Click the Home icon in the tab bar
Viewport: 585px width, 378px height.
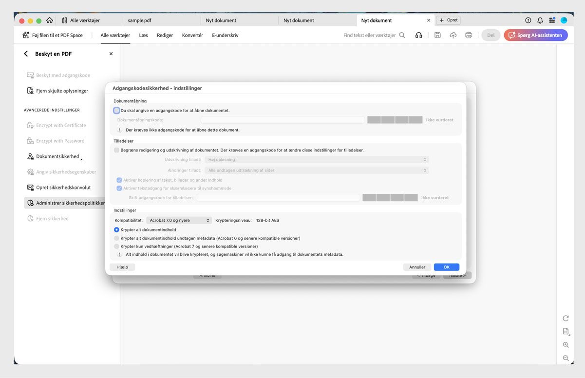coord(49,20)
